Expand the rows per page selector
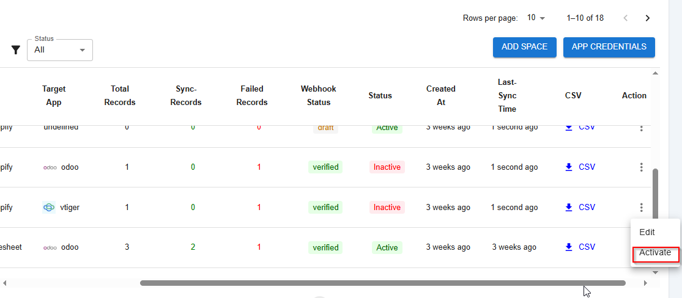This screenshot has height=298, width=682. (536, 18)
